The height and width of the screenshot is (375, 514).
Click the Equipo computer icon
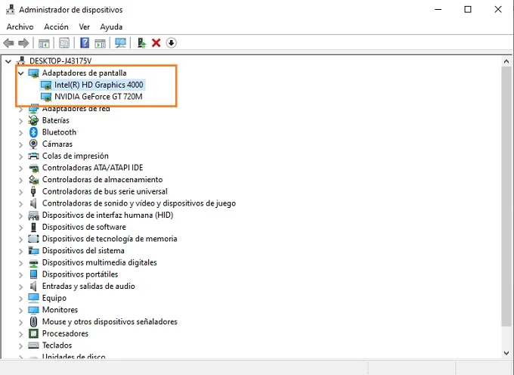(33, 298)
